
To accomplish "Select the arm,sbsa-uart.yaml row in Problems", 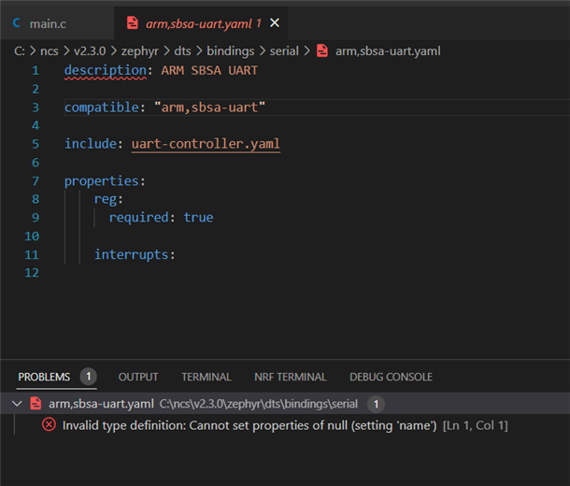I will [x=285, y=404].
